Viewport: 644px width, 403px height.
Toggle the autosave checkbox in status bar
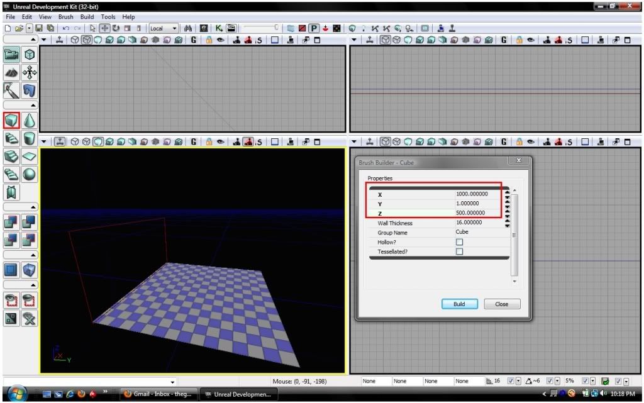click(x=618, y=382)
